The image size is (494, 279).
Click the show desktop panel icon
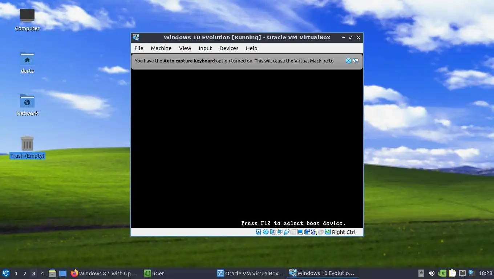[63, 273]
